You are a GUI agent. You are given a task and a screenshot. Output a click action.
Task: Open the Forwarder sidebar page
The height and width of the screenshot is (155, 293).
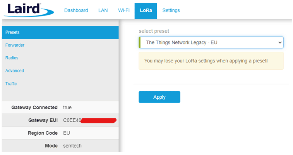pyautogui.click(x=15, y=45)
